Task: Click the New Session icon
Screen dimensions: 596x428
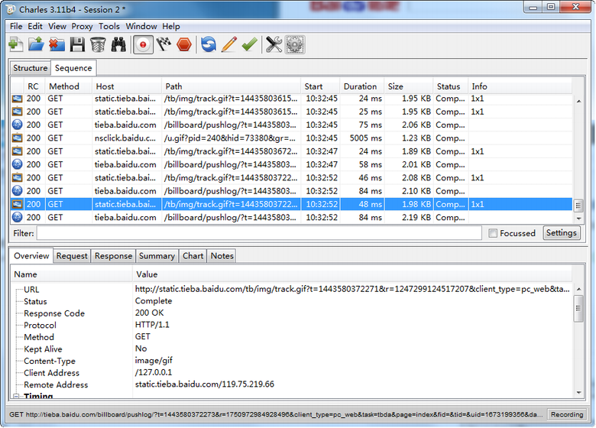Action: pos(16,45)
